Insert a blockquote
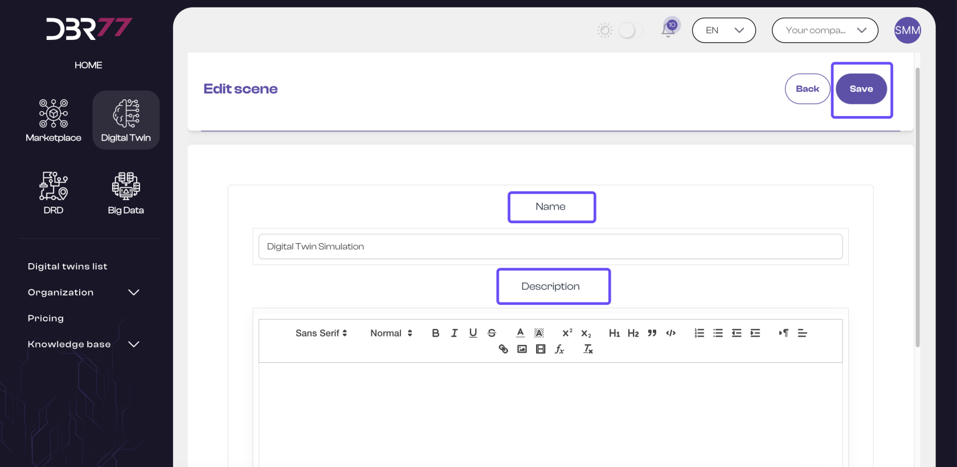The width and height of the screenshot is (957, 467). (652, 333)
